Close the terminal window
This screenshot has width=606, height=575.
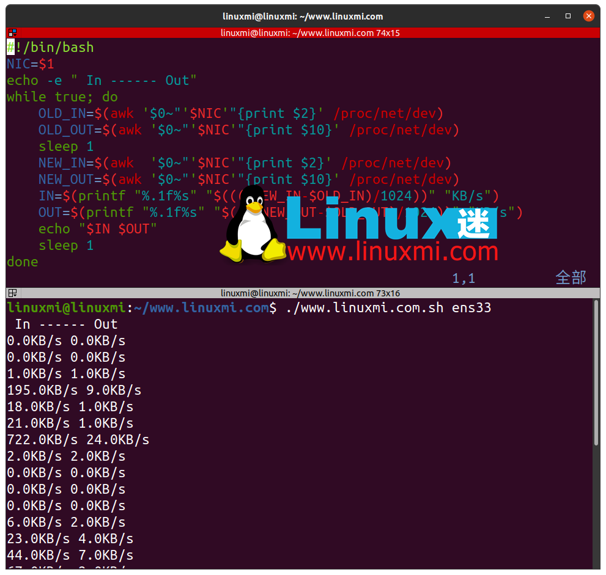pyautogui.click(x=589, y=16)
